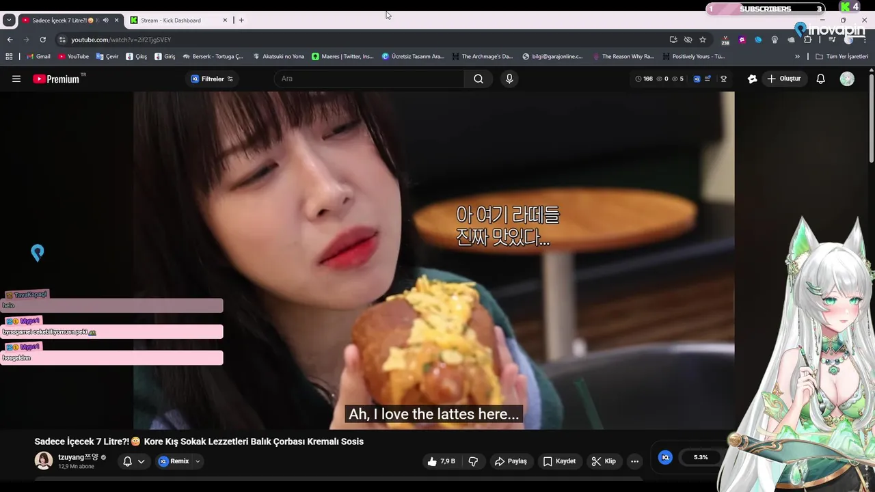Open the Berserk - Tortuga bookmark

[213, 57]
